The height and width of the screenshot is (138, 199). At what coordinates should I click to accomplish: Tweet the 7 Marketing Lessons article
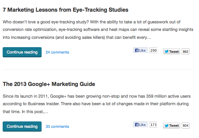click(171, 51)
